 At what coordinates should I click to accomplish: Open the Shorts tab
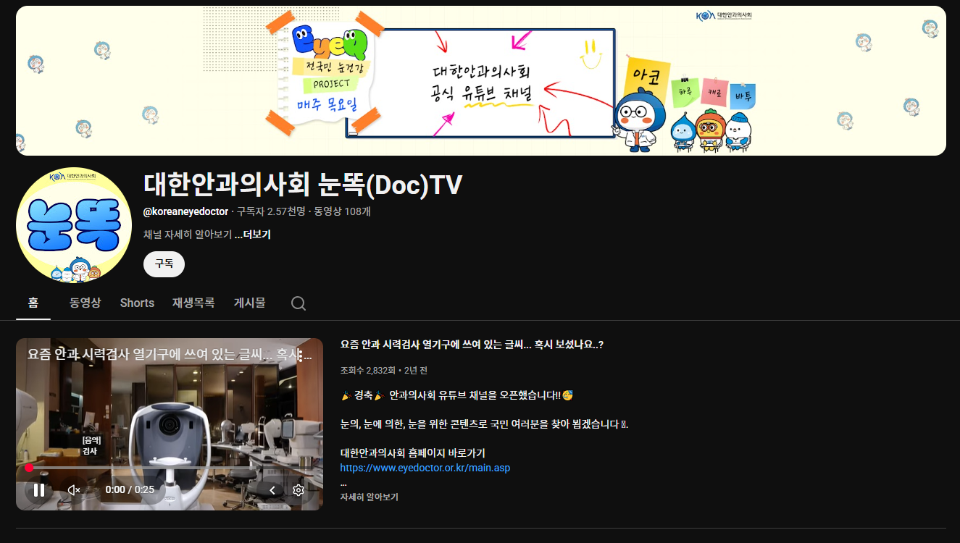[x=137, y=303]
